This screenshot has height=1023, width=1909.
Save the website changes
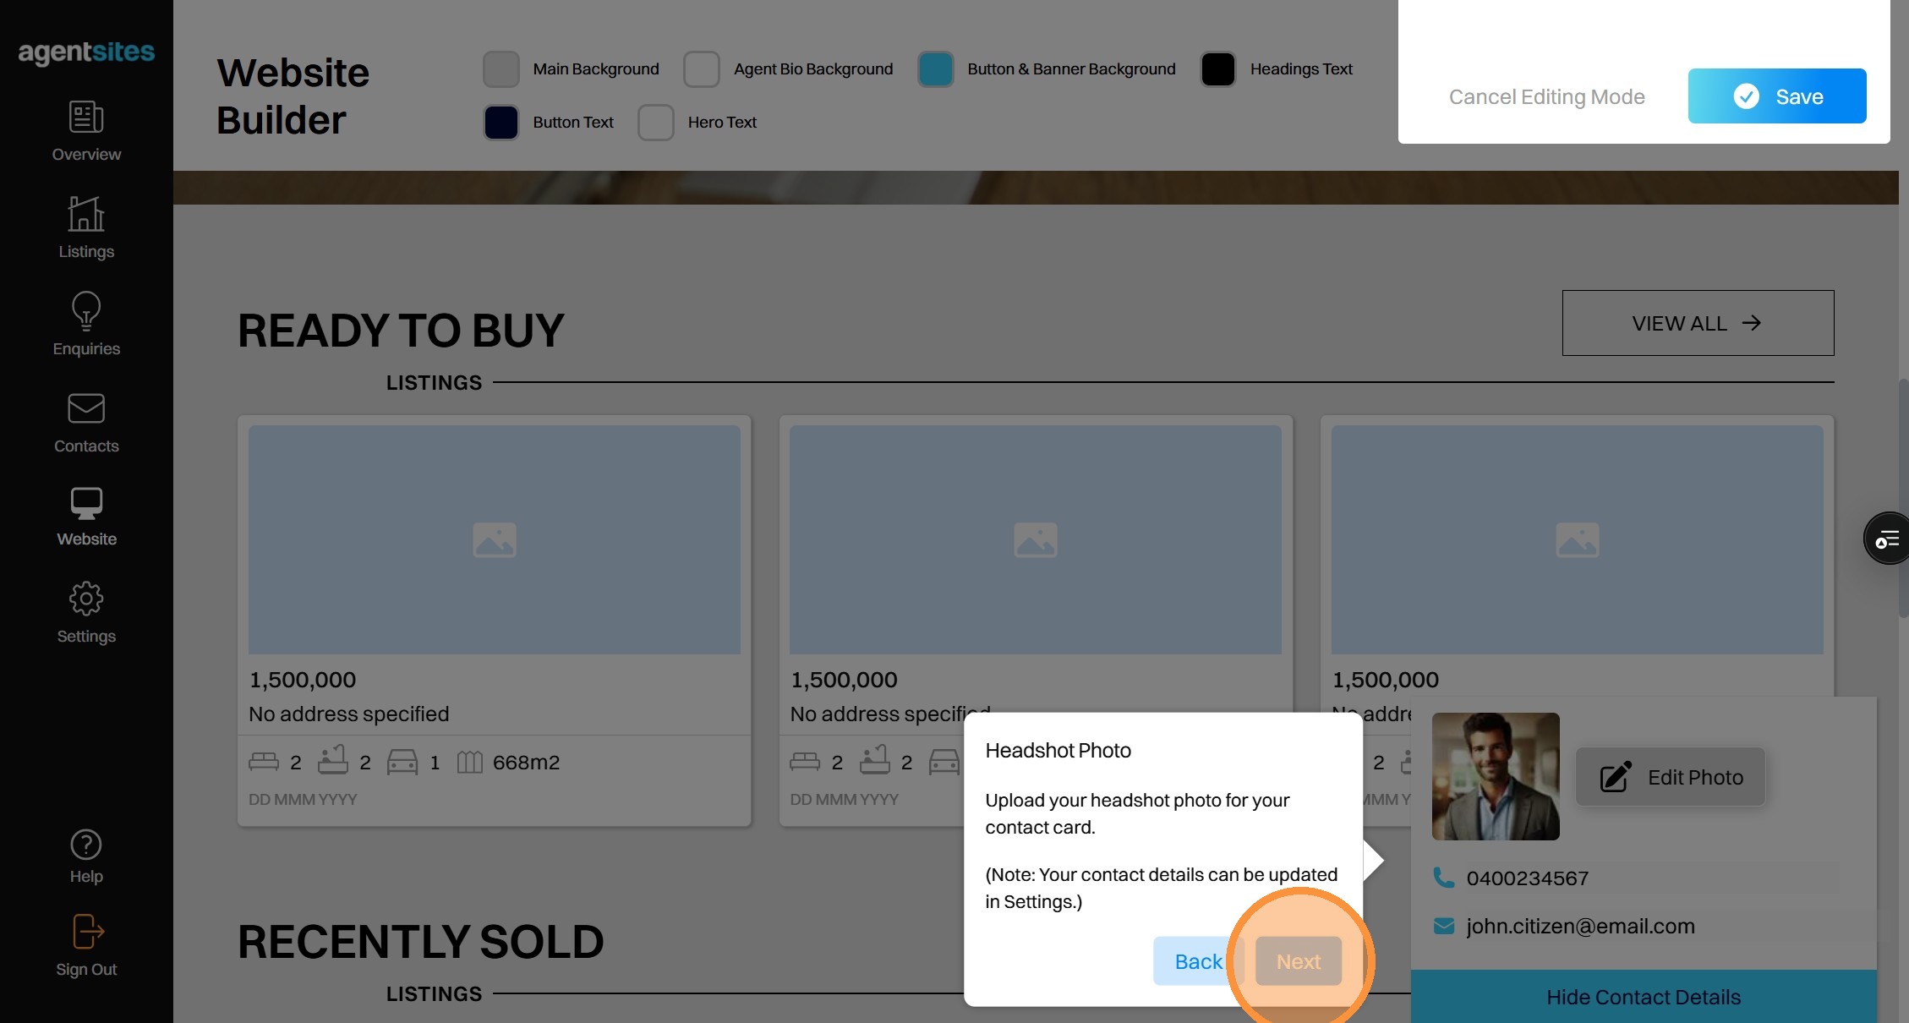[1777, 96]
